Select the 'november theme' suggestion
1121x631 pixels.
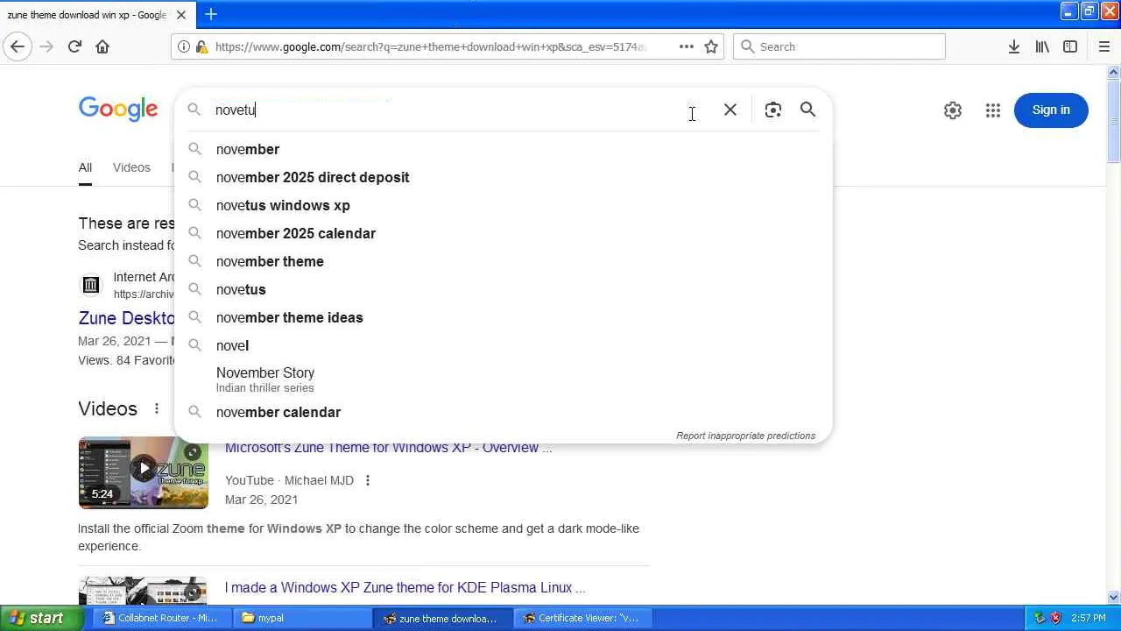click(x=504, y=261)
